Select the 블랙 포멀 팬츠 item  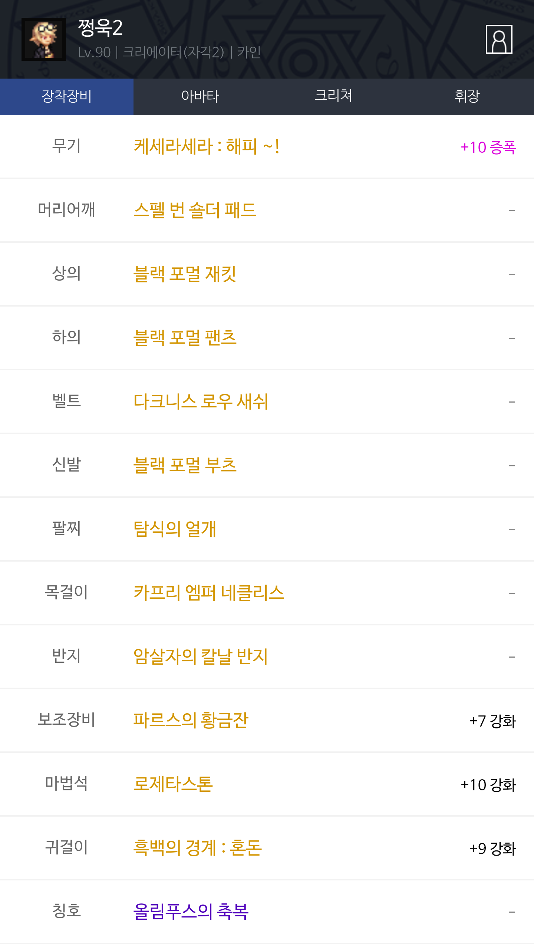tap(185, 338)
